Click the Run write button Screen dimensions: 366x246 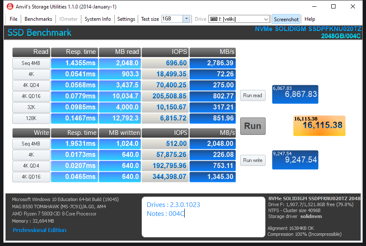[252, 160]
